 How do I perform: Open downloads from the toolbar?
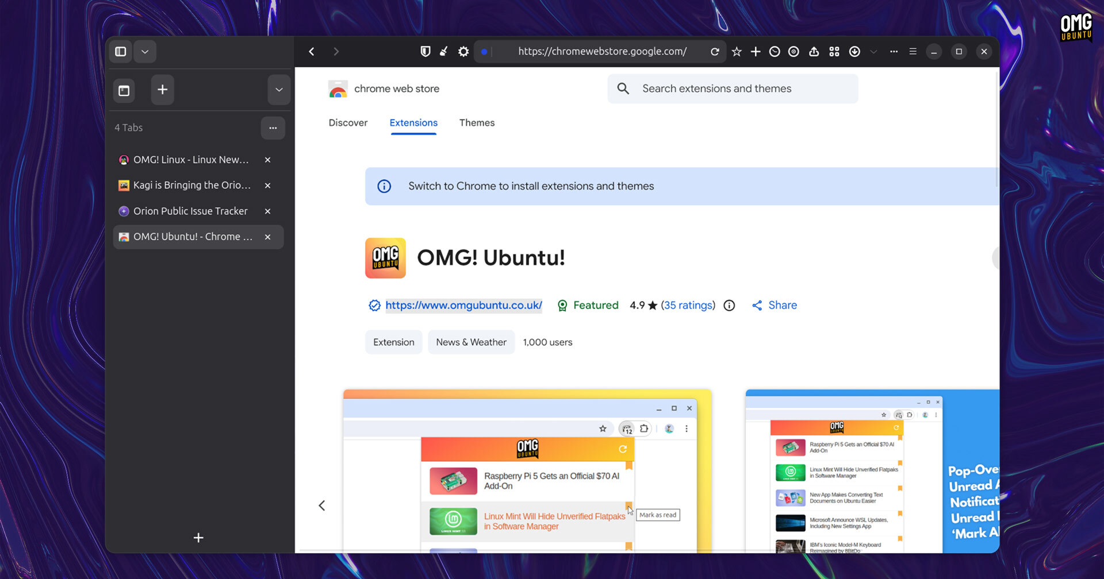click(854, 52)
